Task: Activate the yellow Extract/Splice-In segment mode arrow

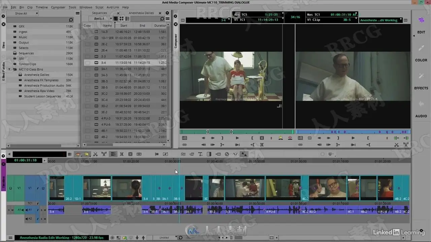Action: point(87,154)
